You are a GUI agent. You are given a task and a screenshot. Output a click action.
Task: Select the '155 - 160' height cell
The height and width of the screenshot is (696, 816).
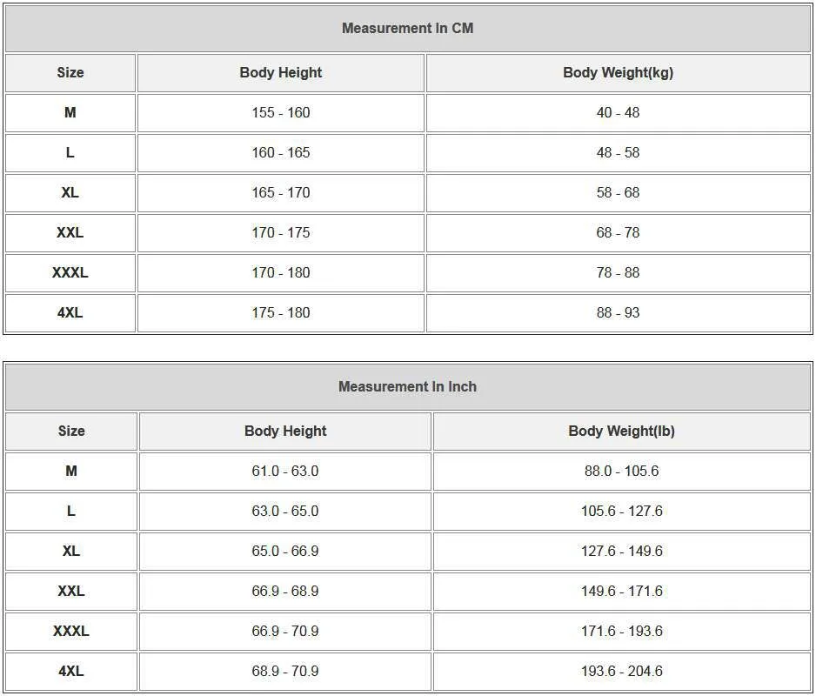tap(280, 113)
